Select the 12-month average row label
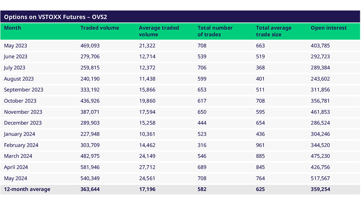Viewport: 361px width, 204px height. pyautogui.click(x=27, y=189)
